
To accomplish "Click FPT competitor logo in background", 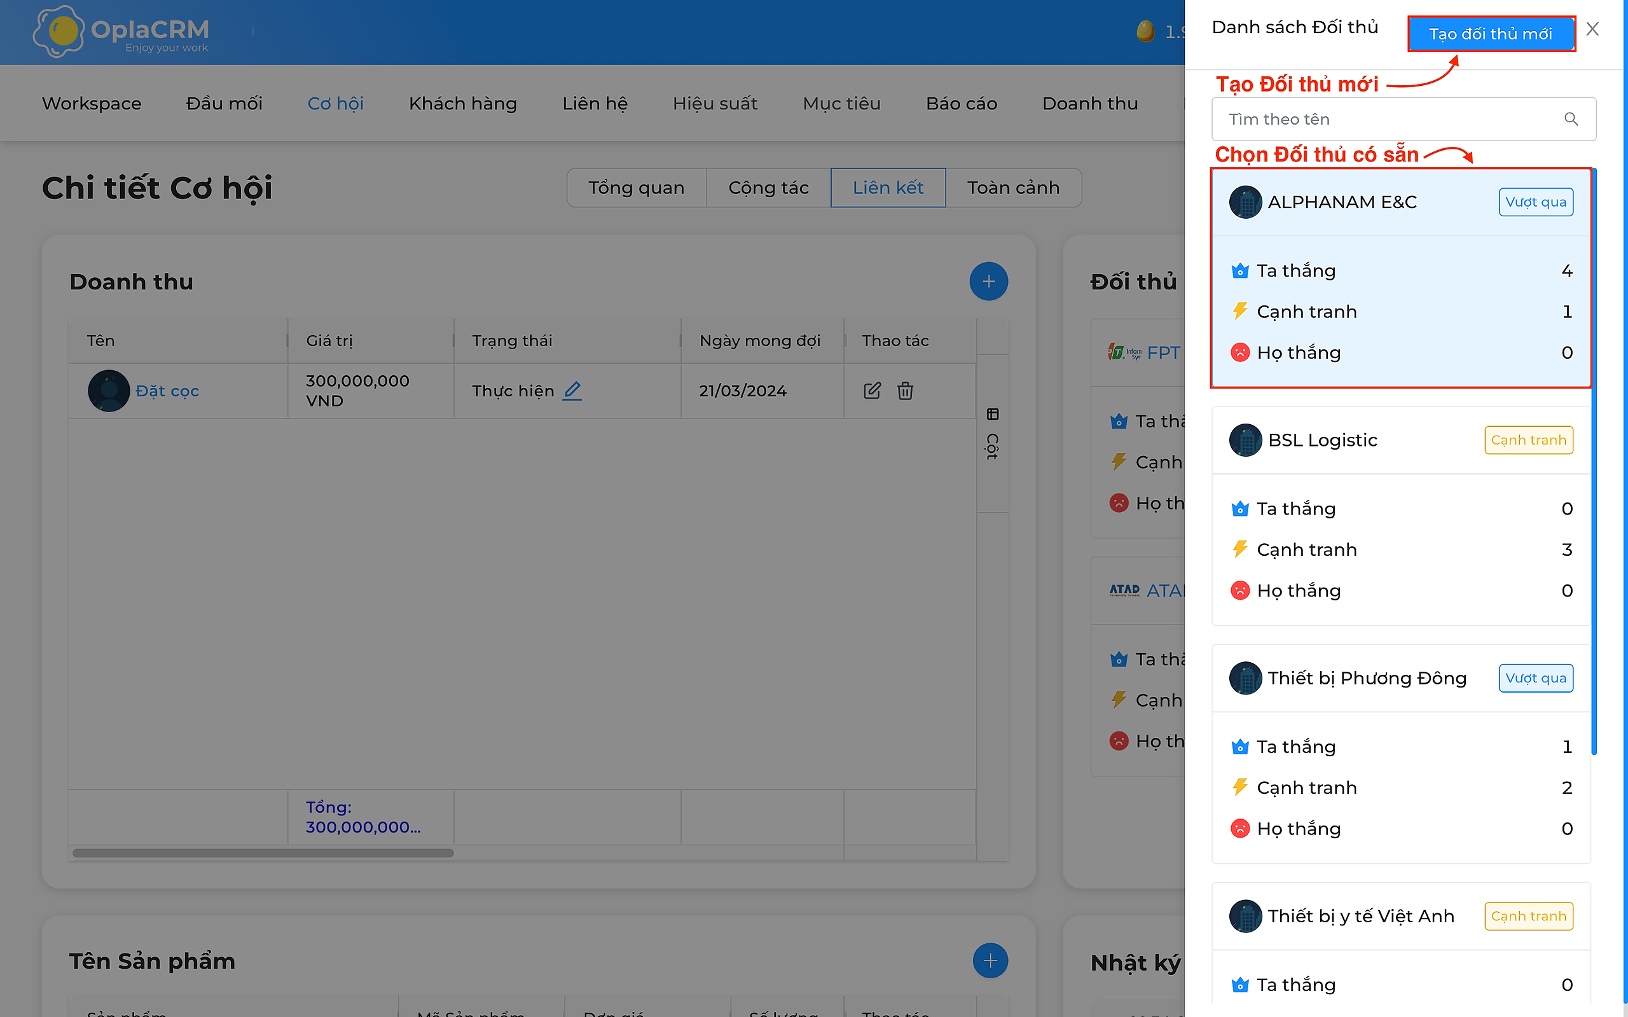I will click(x=1124, y=352).
